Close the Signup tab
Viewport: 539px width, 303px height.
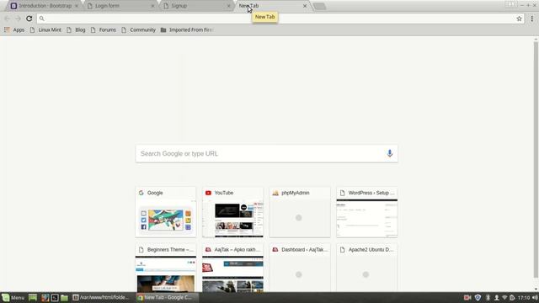[x=228, y=6]
